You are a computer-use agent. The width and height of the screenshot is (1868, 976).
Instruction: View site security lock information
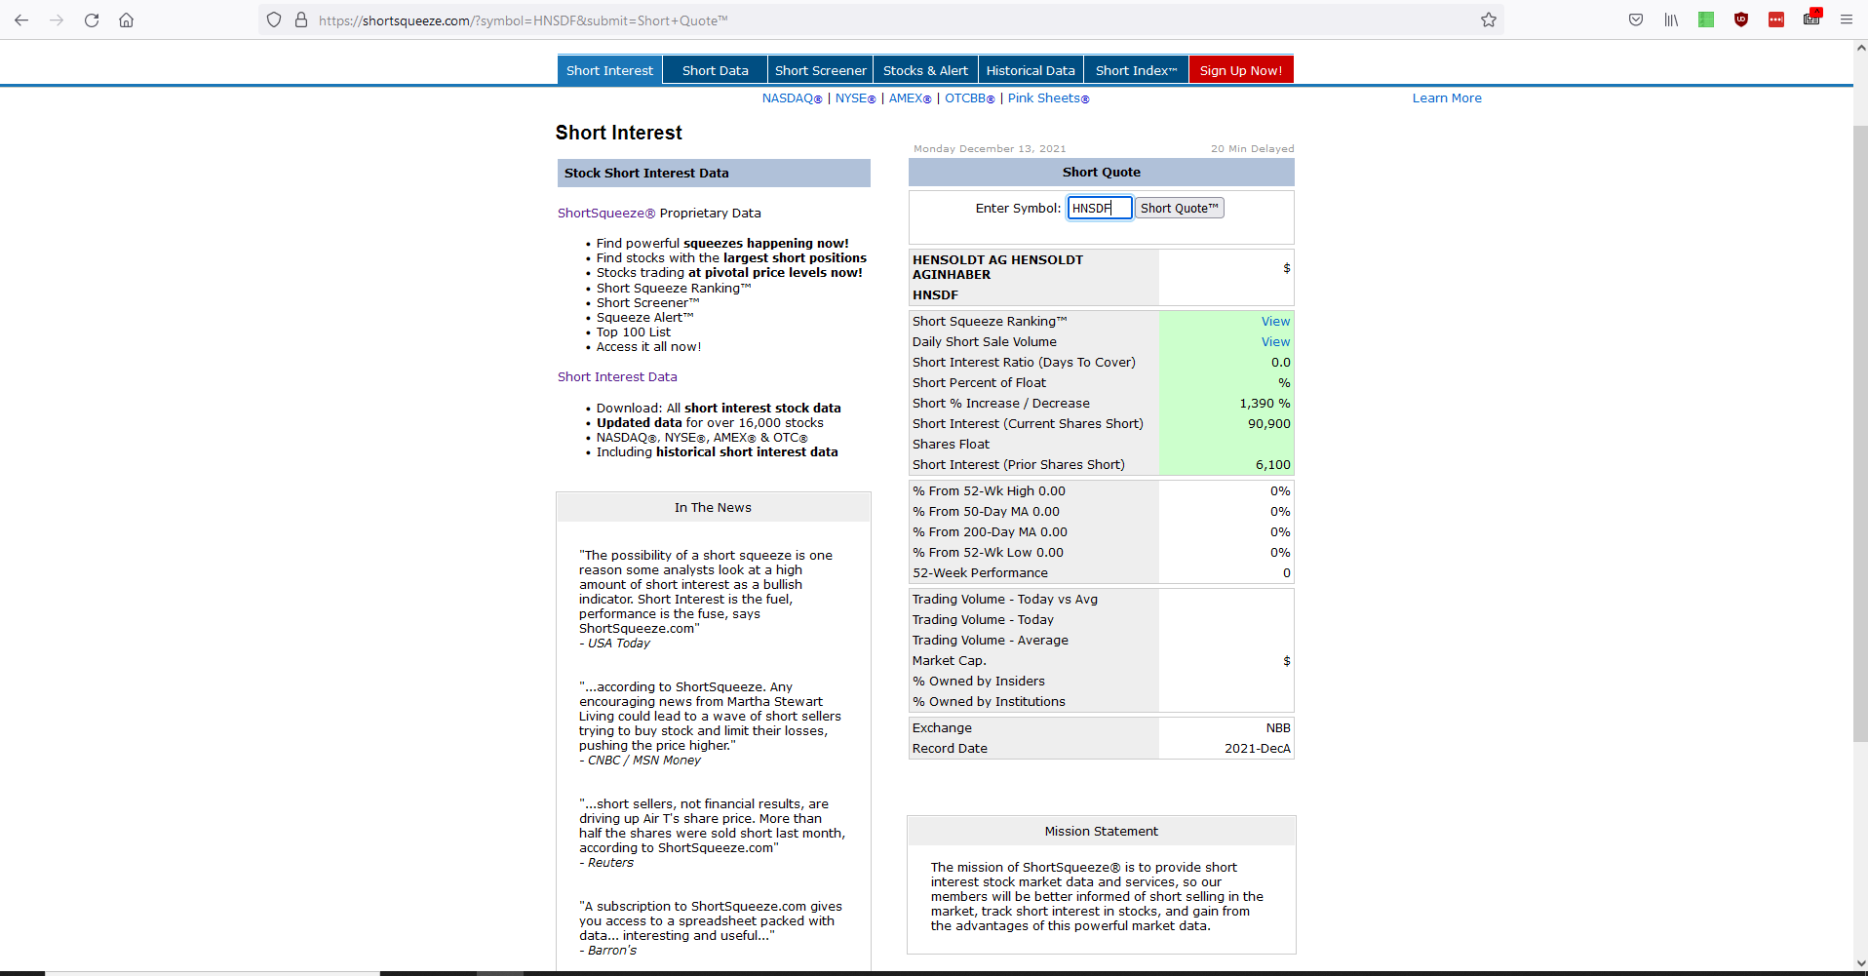click(x=301, y=20)
